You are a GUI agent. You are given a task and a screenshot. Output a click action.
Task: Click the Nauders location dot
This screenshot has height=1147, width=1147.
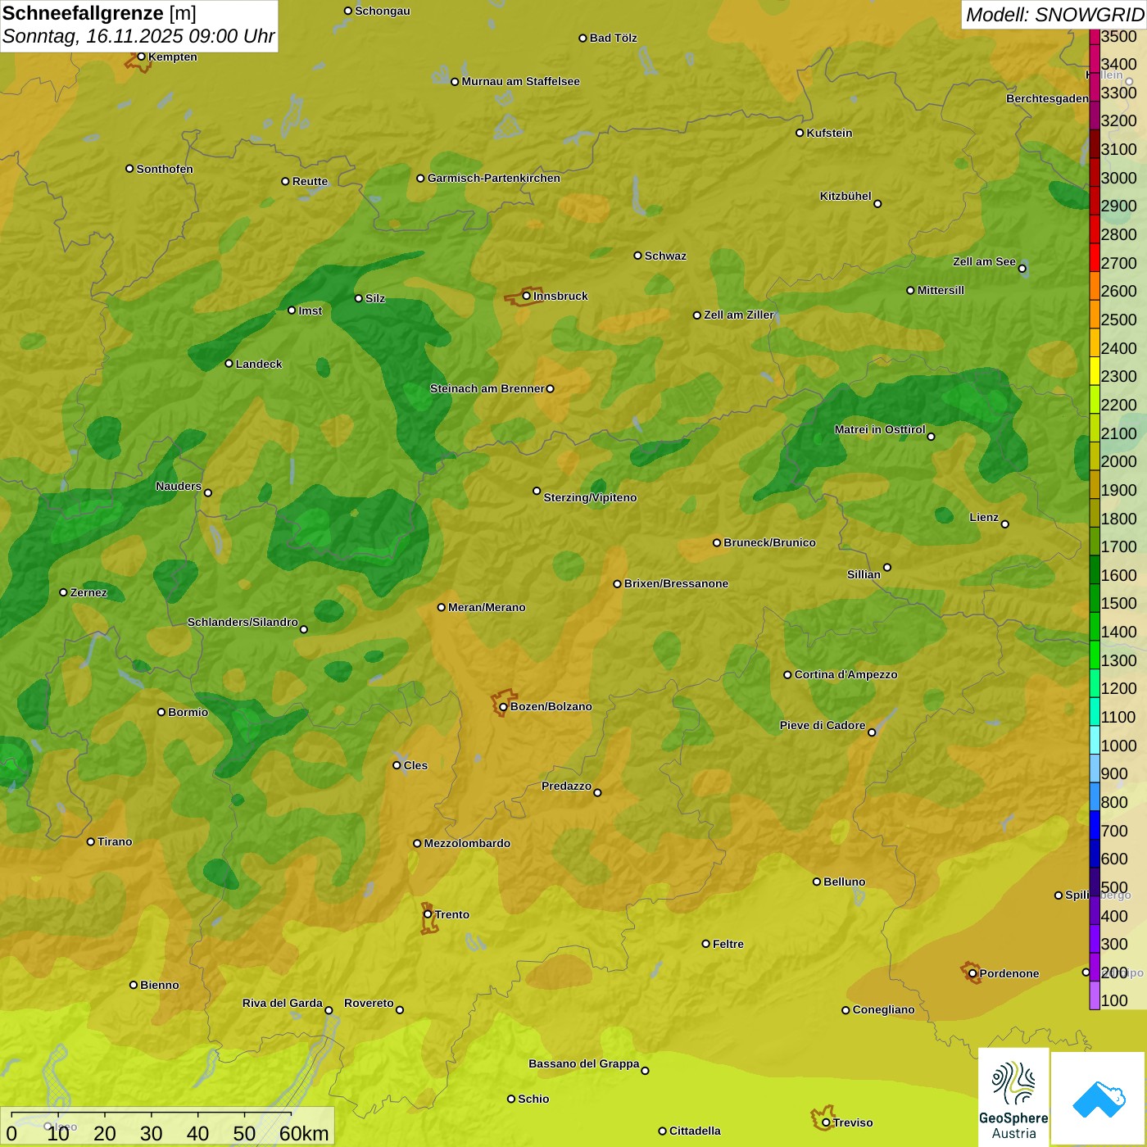click(208, 493)
